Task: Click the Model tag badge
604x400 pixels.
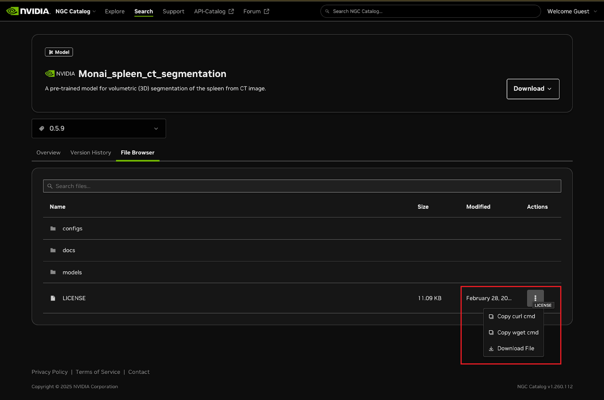Action: tap(59, 52)
